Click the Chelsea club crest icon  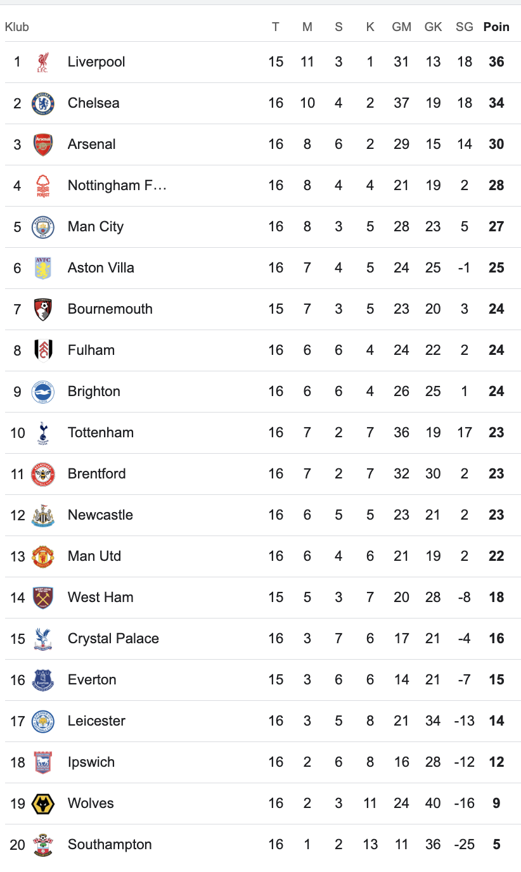click(42, 103)
